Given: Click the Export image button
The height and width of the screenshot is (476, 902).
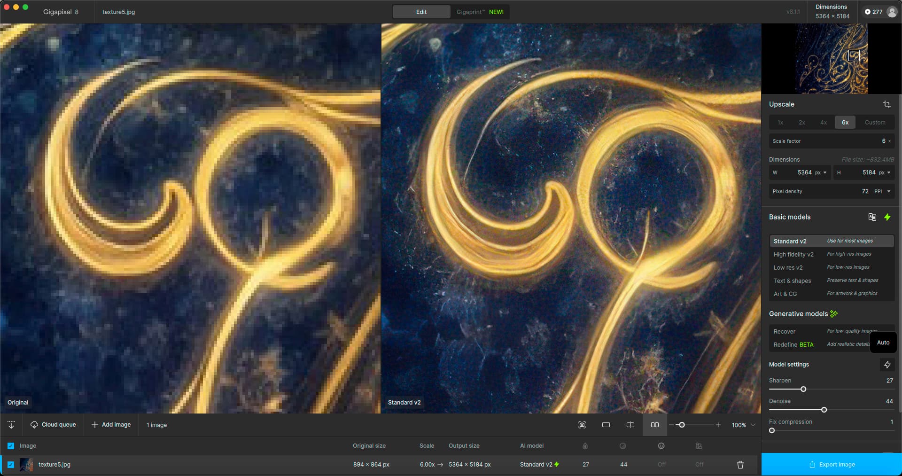Looking at the screenshot, I should point(832,464).
